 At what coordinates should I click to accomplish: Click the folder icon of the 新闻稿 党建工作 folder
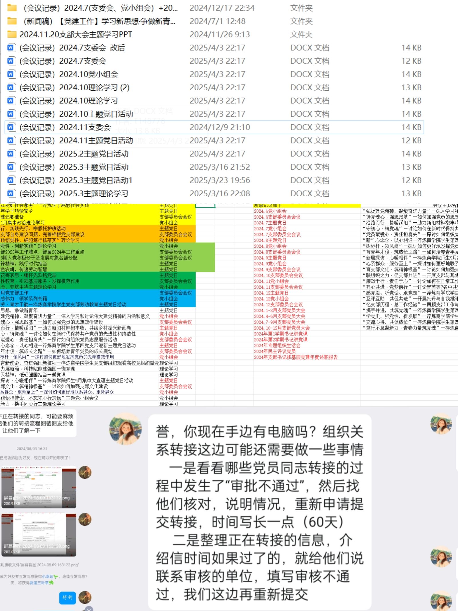(12, 21)
